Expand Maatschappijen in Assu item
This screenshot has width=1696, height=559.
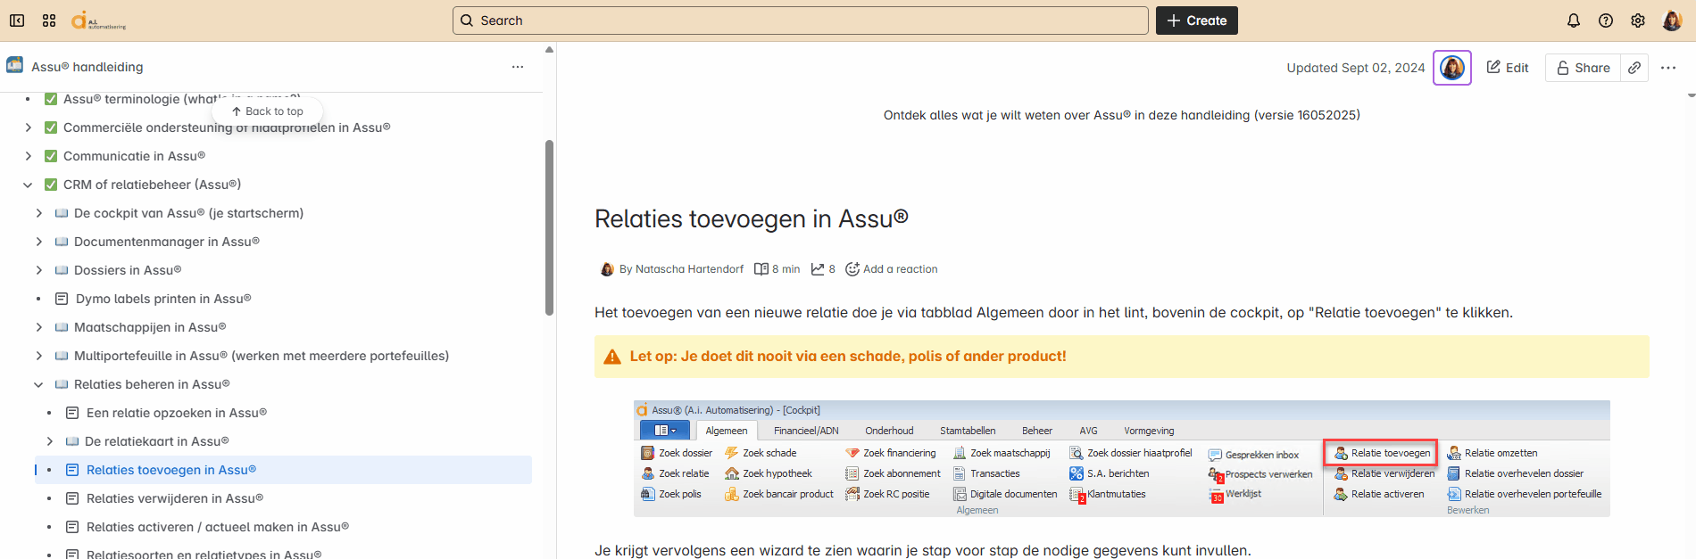(38, 327)
